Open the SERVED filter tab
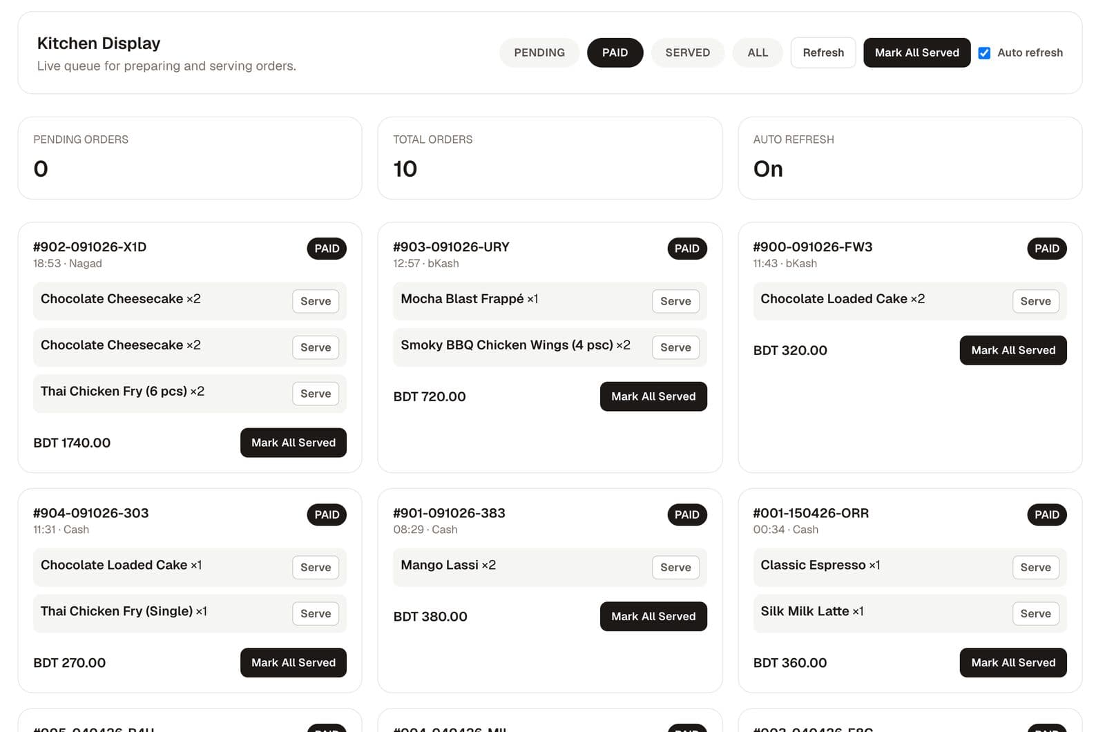Screen dimensions: 1105x732 (687, 52)
